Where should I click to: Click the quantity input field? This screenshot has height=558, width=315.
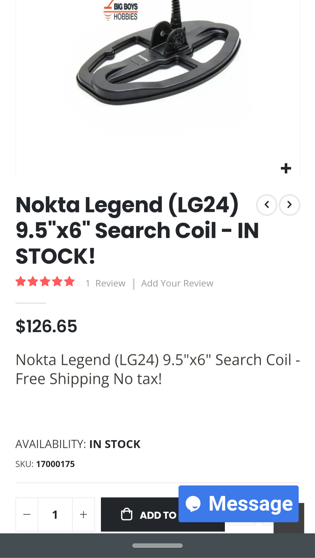tap(55, 514)
